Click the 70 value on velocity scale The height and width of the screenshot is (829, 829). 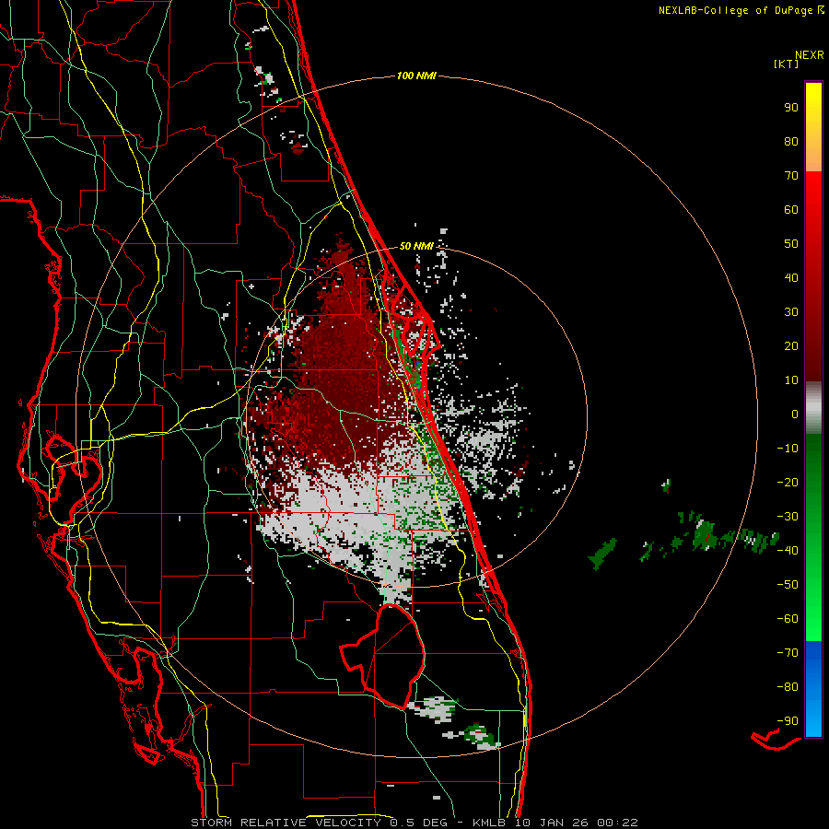click(x=791, y=176)
